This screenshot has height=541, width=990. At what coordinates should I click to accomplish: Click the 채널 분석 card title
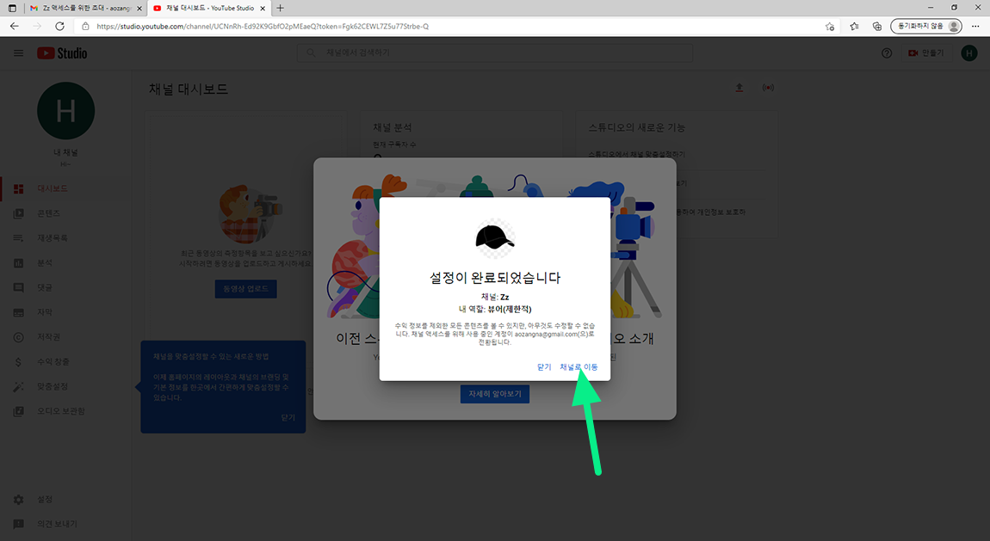coord(392,127)
